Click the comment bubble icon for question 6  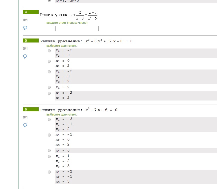click(x=25, y=125)
